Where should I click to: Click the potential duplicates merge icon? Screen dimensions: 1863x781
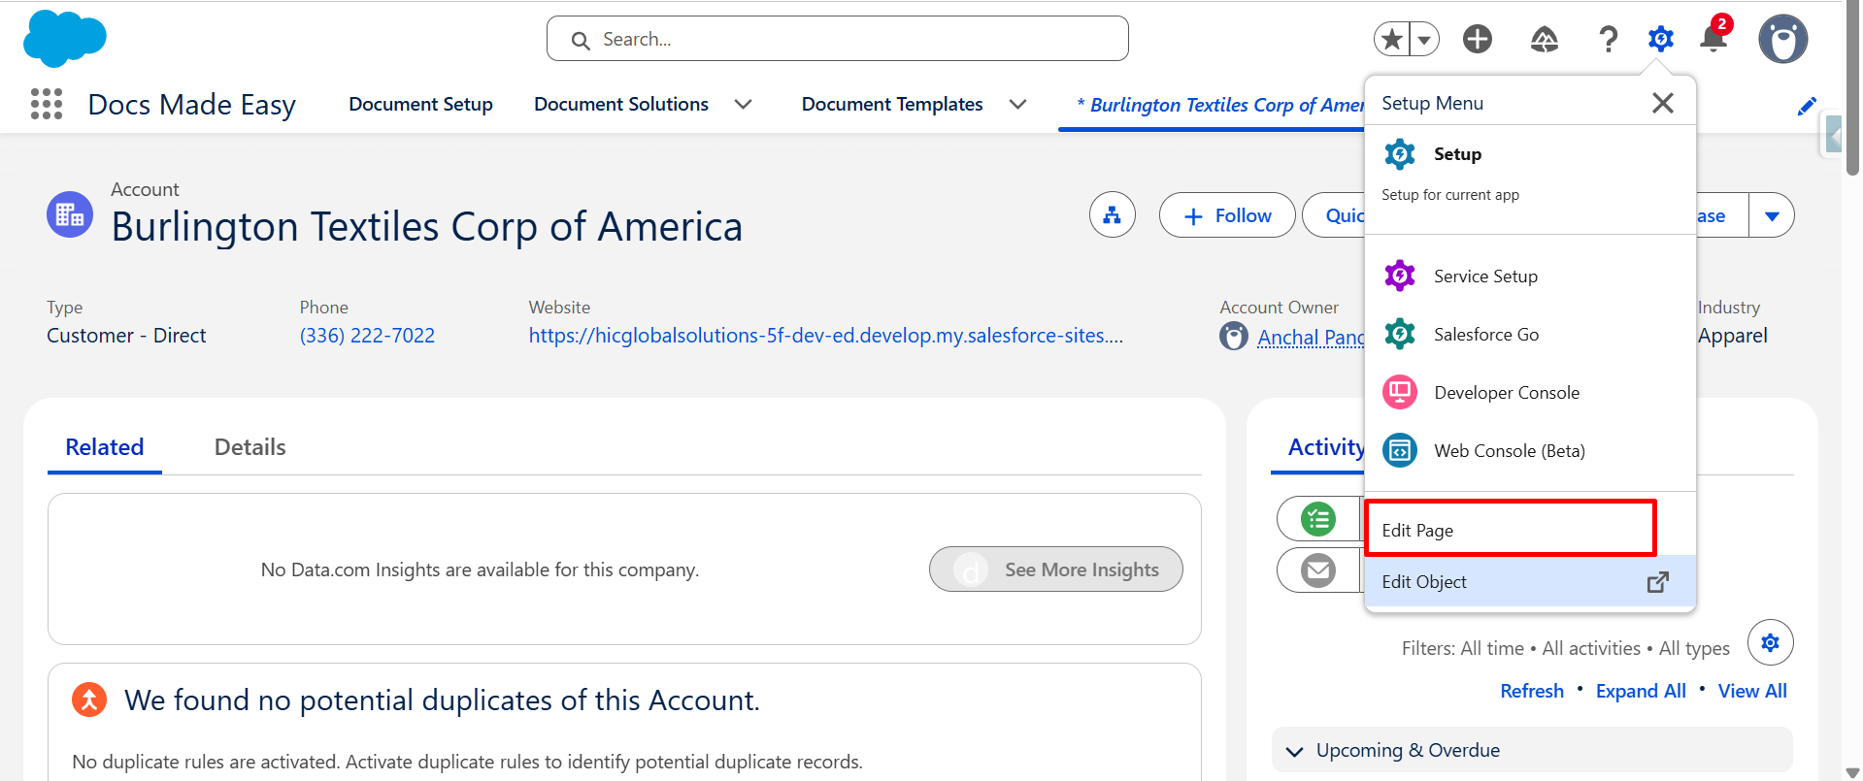point(89,700)
